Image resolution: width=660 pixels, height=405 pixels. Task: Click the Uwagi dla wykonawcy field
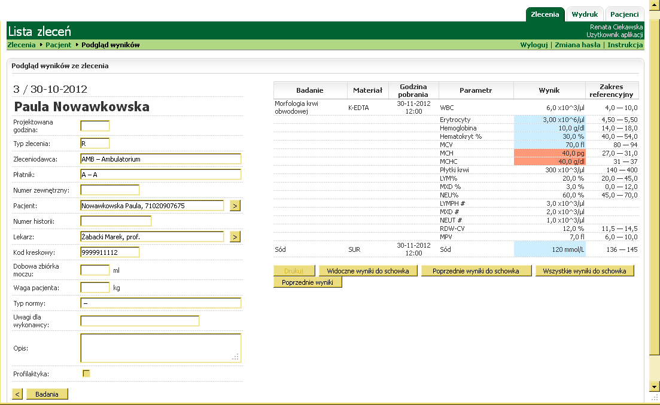coord(140,321)
